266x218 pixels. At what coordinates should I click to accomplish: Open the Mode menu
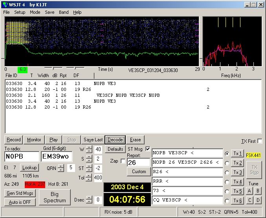pyautogui.click(x=35, y=12)
